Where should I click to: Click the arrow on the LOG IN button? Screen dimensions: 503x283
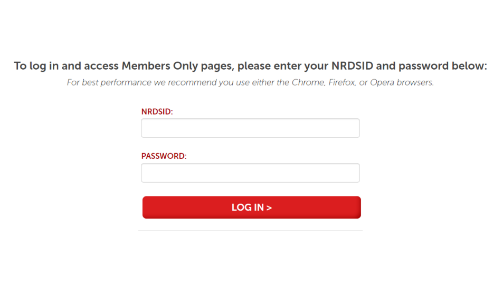coord(269,207)
